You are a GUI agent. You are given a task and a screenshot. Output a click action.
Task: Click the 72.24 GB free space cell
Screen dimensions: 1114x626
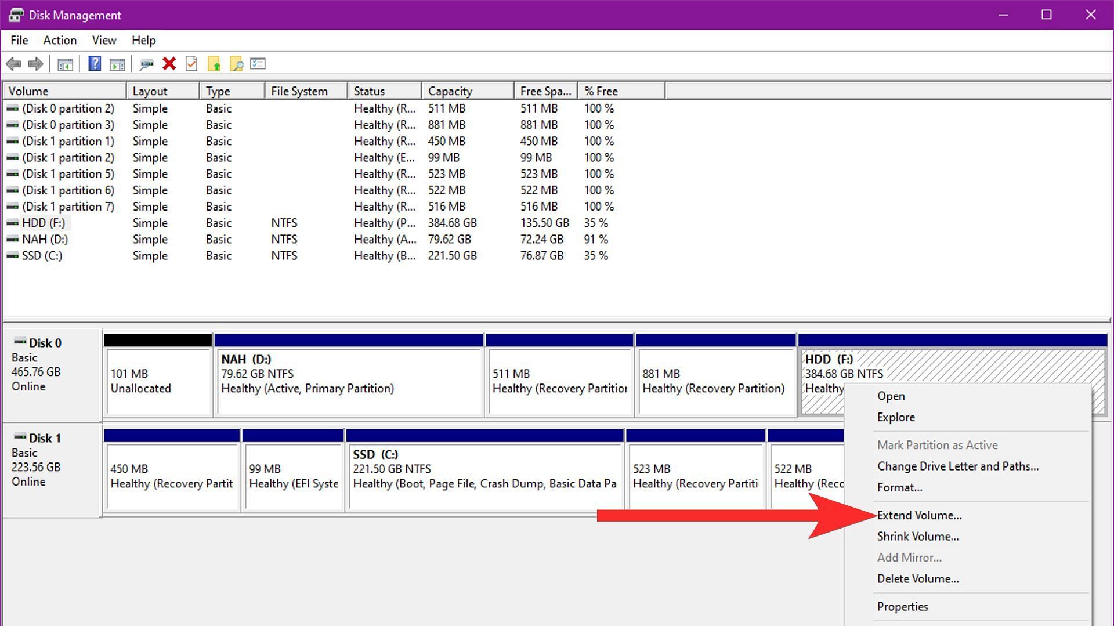tap(542, 239)
